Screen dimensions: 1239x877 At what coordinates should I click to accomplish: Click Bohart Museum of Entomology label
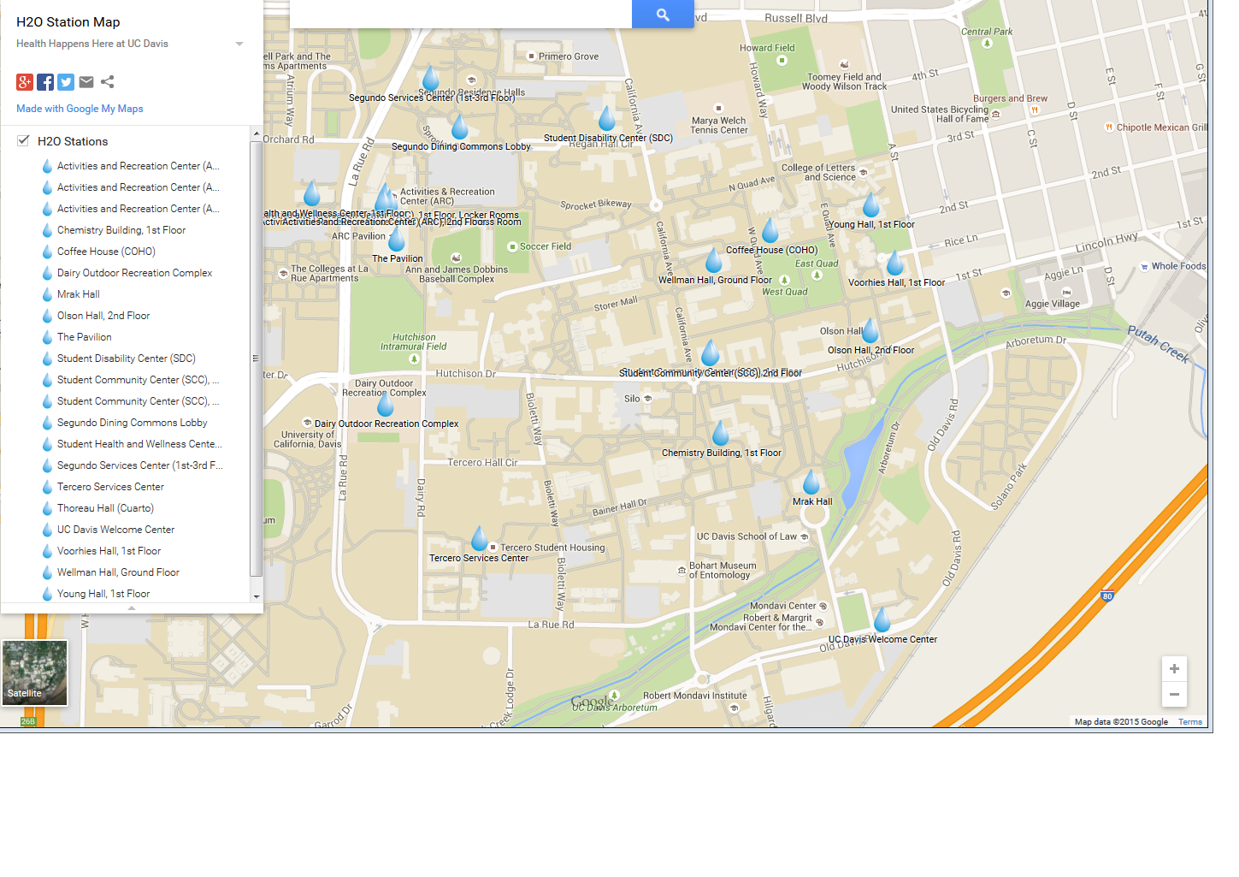click(x=723, y=570)
